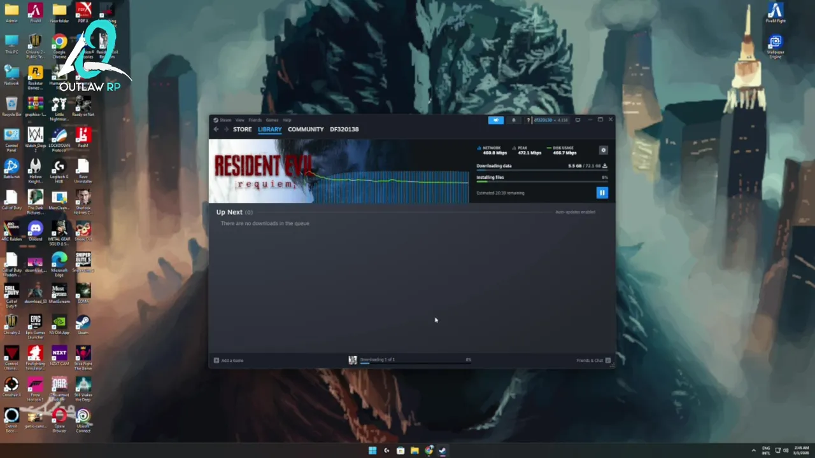Select the Crosshair X desktop icon
The image size is (815, 458).
point(11,387)
